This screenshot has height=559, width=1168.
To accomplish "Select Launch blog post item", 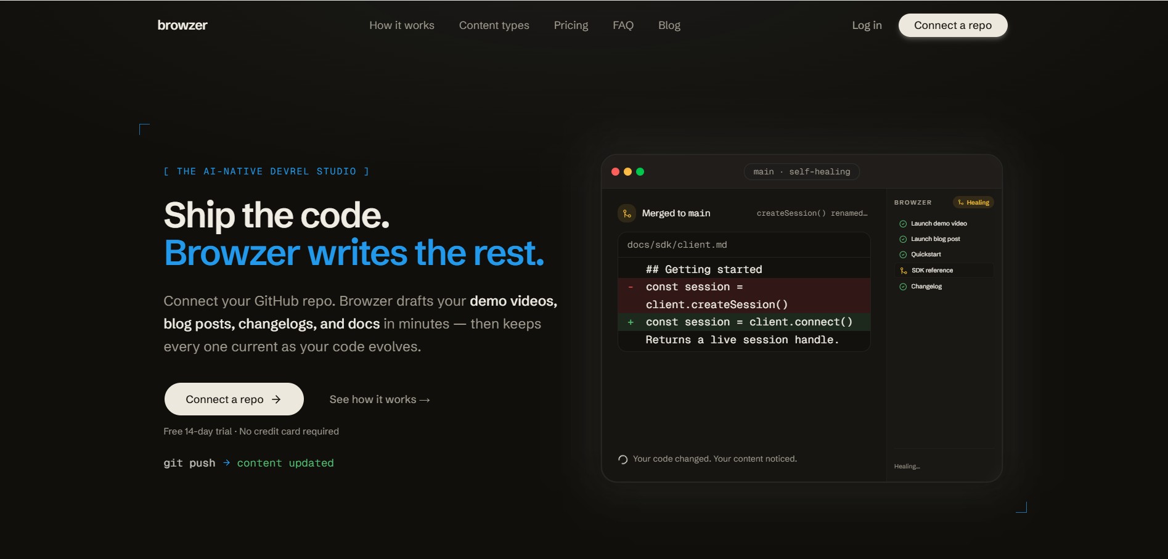I will coord(944,239).
